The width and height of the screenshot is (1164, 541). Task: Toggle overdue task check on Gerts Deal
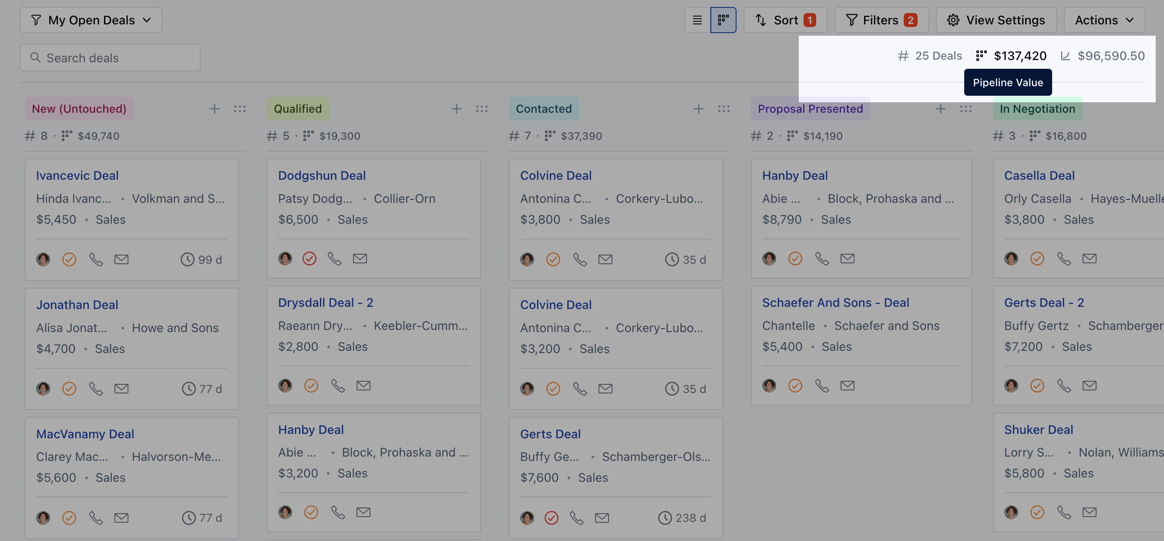point(551,517)
